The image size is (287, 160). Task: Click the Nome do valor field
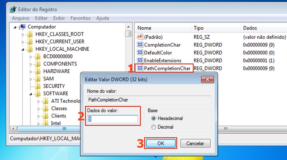(149, 100)
